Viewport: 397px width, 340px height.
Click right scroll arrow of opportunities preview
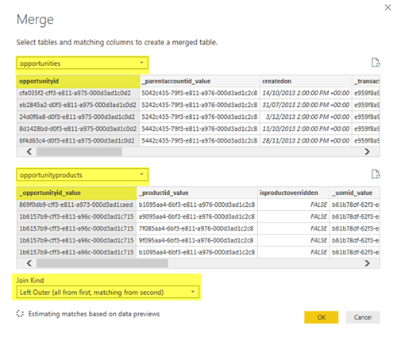[367, 151]
